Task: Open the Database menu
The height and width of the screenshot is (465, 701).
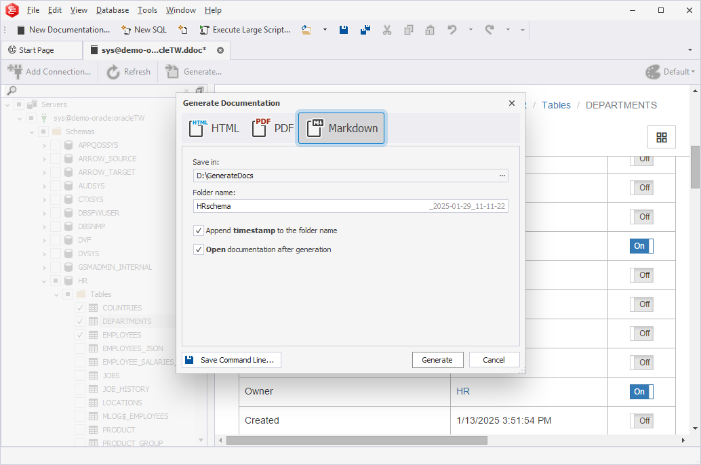Action: click(113, 10)
